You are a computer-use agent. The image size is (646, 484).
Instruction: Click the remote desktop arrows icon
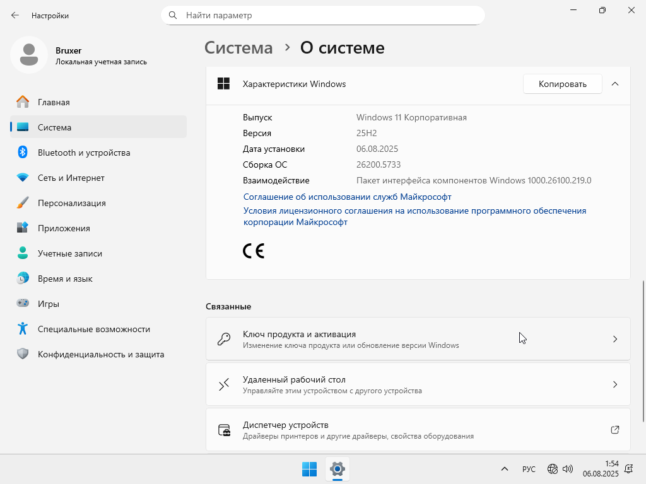224,384
